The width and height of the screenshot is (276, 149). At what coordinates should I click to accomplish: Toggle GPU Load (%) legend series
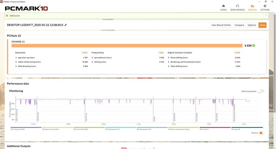click(x=215, y=128)
